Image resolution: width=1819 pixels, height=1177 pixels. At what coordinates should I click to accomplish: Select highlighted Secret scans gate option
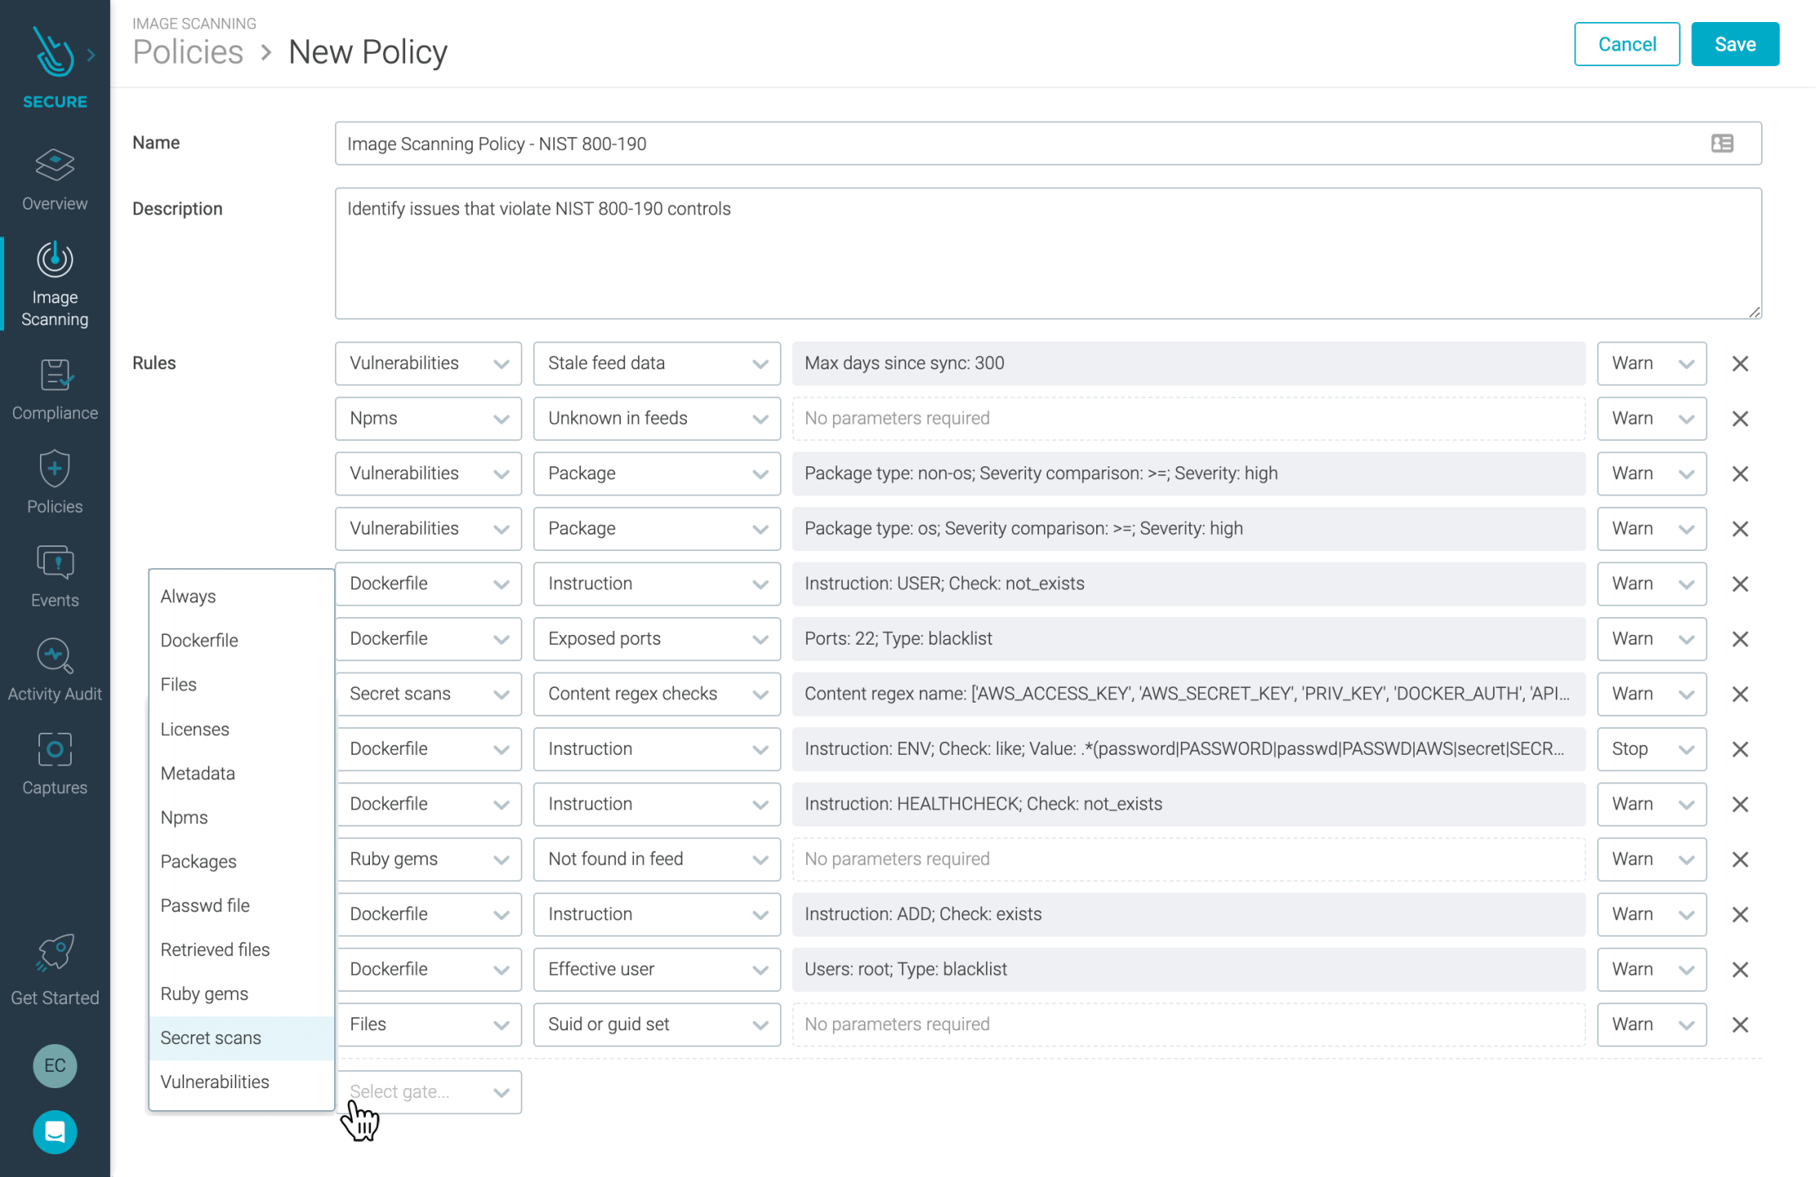coord(241,1038)
